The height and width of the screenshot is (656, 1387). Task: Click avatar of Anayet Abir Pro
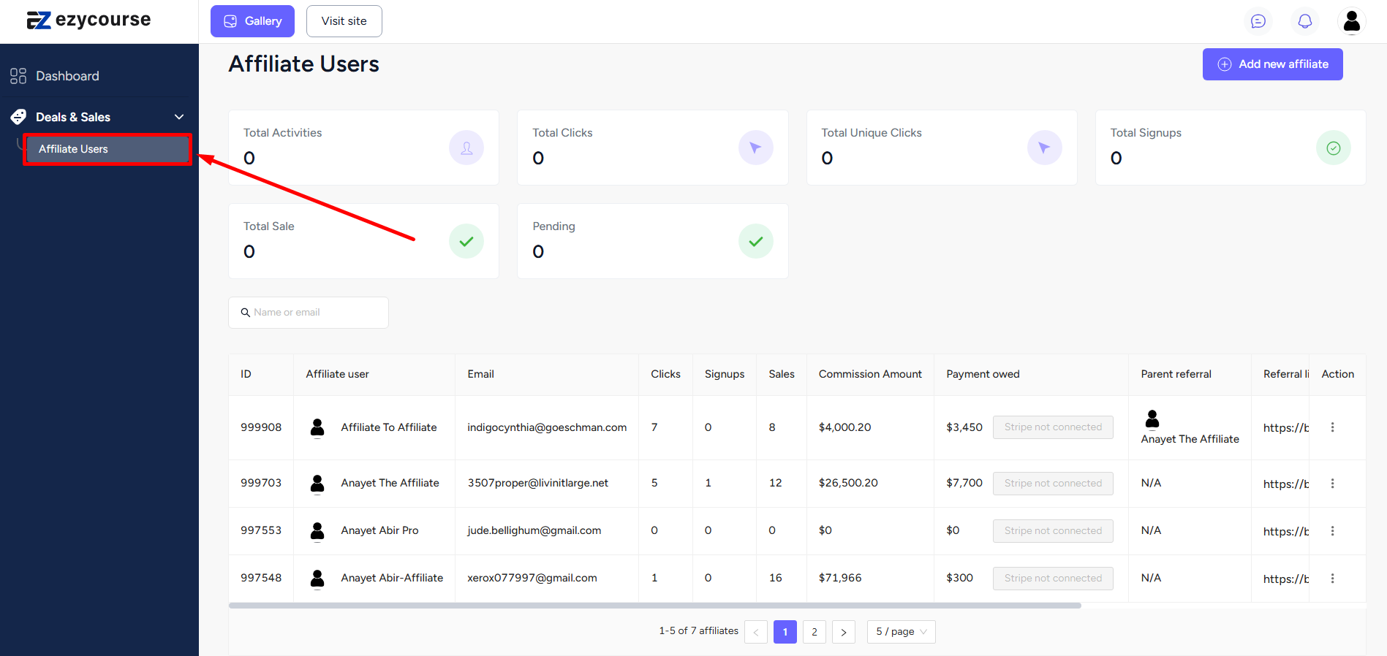tap(317, 531)
